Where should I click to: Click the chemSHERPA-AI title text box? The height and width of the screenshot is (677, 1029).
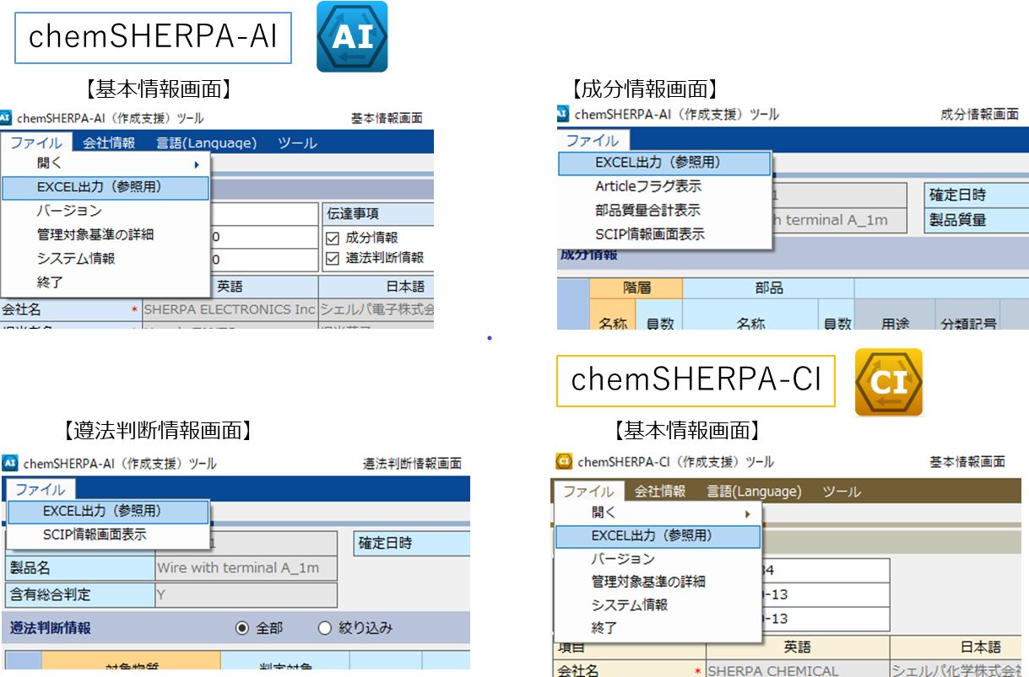coord(153,38)
